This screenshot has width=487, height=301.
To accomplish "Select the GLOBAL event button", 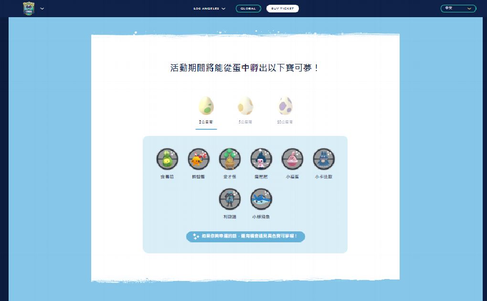I will 248,9.
